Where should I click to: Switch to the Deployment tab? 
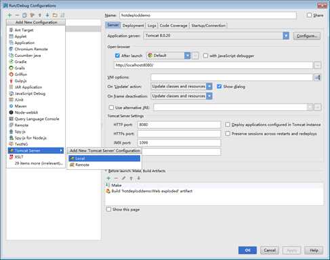(x=133, y=26)
